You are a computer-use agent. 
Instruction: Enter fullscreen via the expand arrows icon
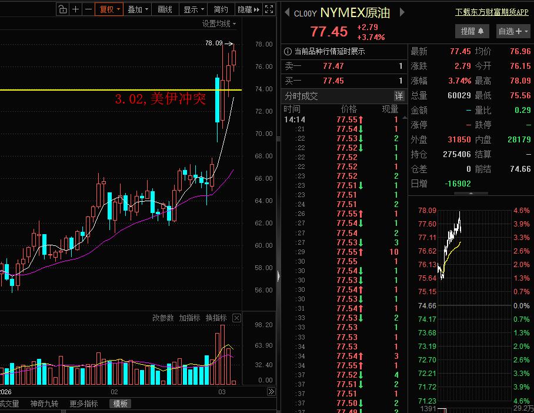point(268,9)
